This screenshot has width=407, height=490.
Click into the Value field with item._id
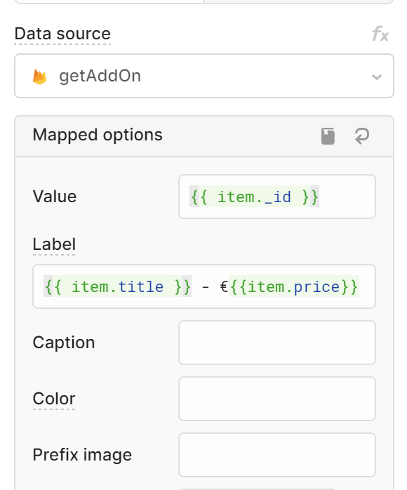pyautogui.click(x=276, y=197)
